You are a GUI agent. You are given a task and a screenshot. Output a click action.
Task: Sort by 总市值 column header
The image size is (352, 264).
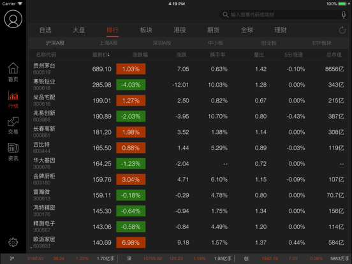334,55
